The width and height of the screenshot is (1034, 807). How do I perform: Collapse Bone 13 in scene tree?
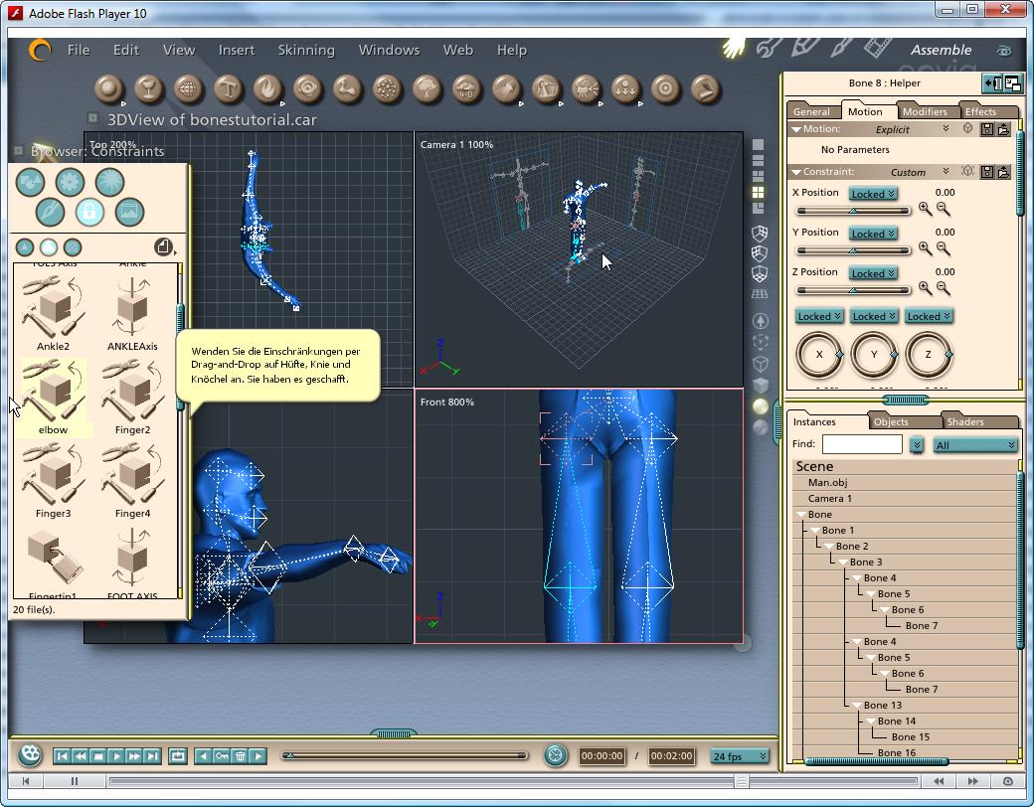pyautogui.click(x=855, y=706)
